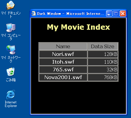Screen dimensions: 131x118
Task: Select the 765.swf table cell
Action: 63,70
